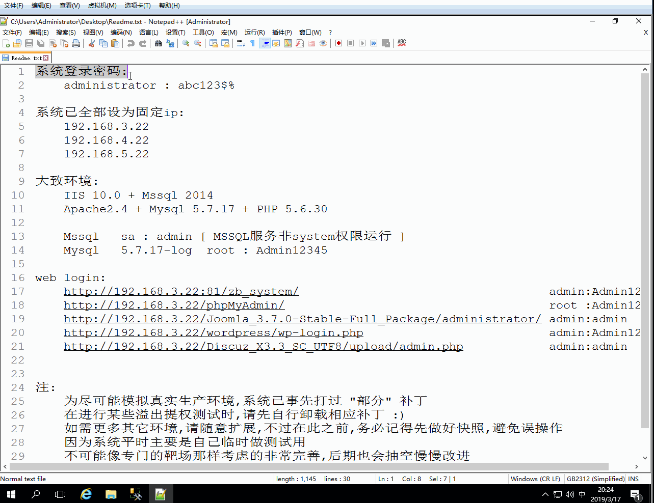Toggle the indent guide toolbar button
This screenshot has height=503, width=654.
coord(265,43)
